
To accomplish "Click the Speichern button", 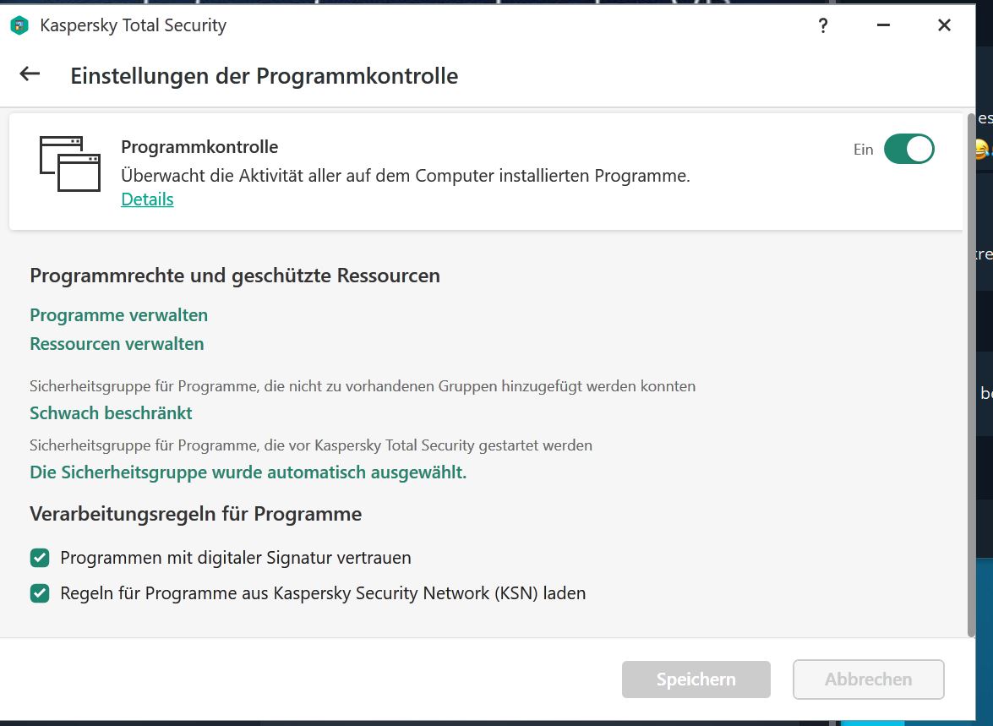I will tap(696, 680).
